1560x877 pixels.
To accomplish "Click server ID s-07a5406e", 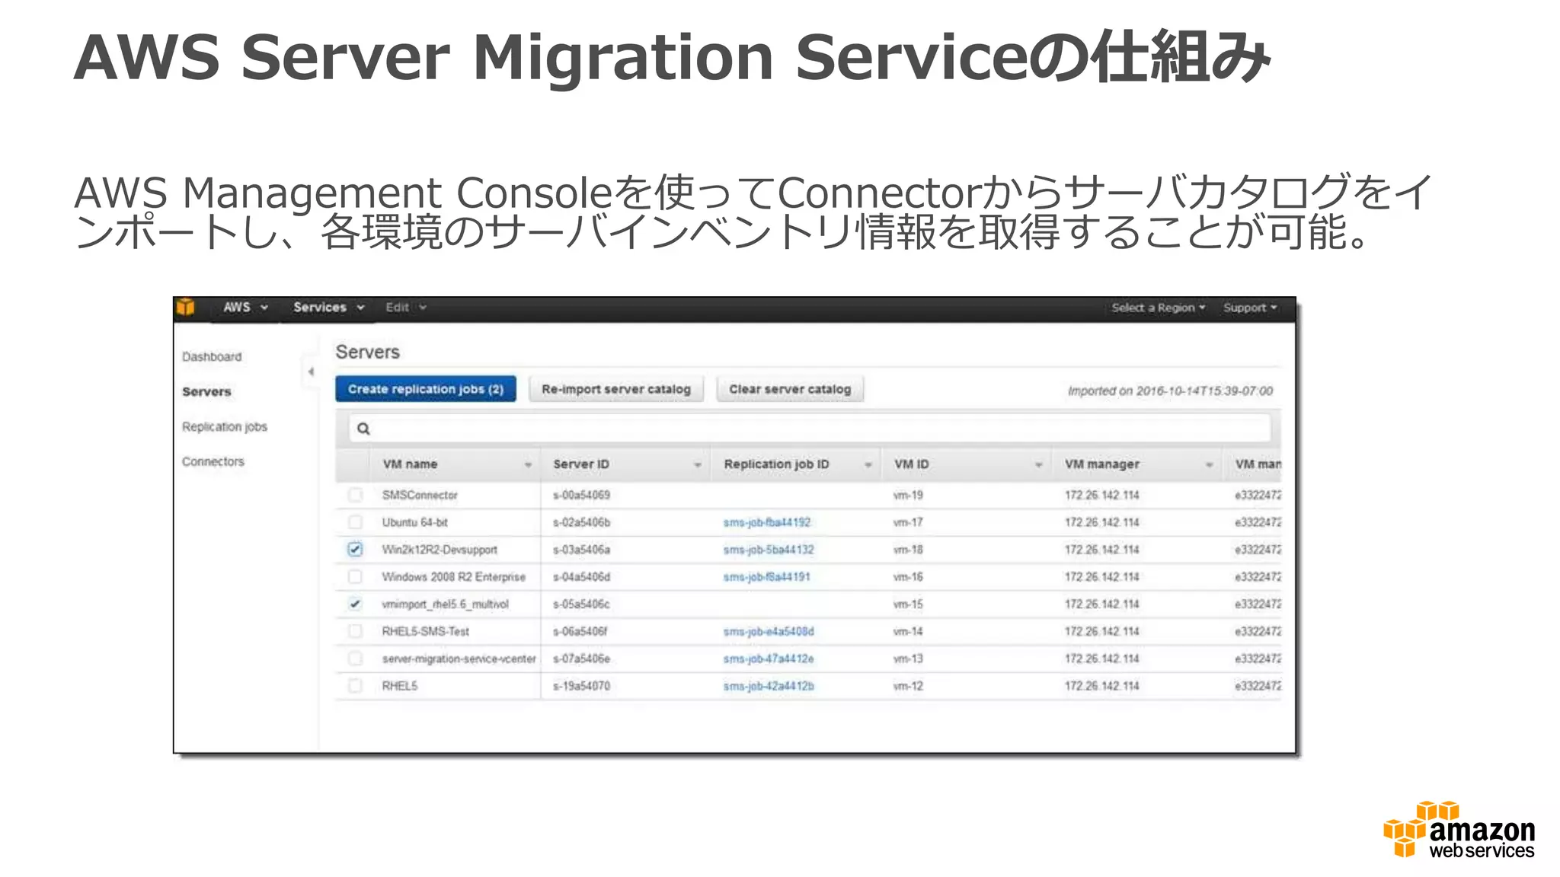I will coord(581,659).
